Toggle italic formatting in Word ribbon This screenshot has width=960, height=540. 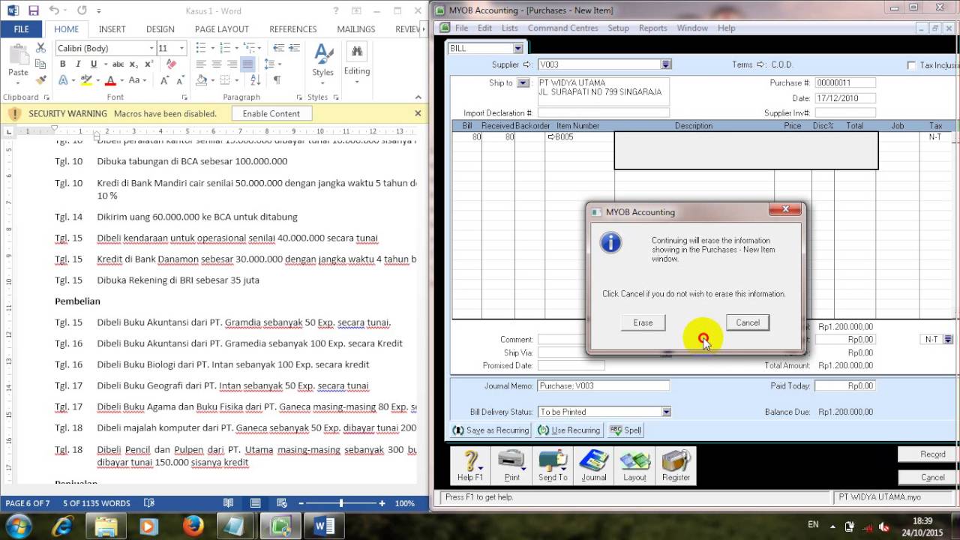(x=77, y=64)
